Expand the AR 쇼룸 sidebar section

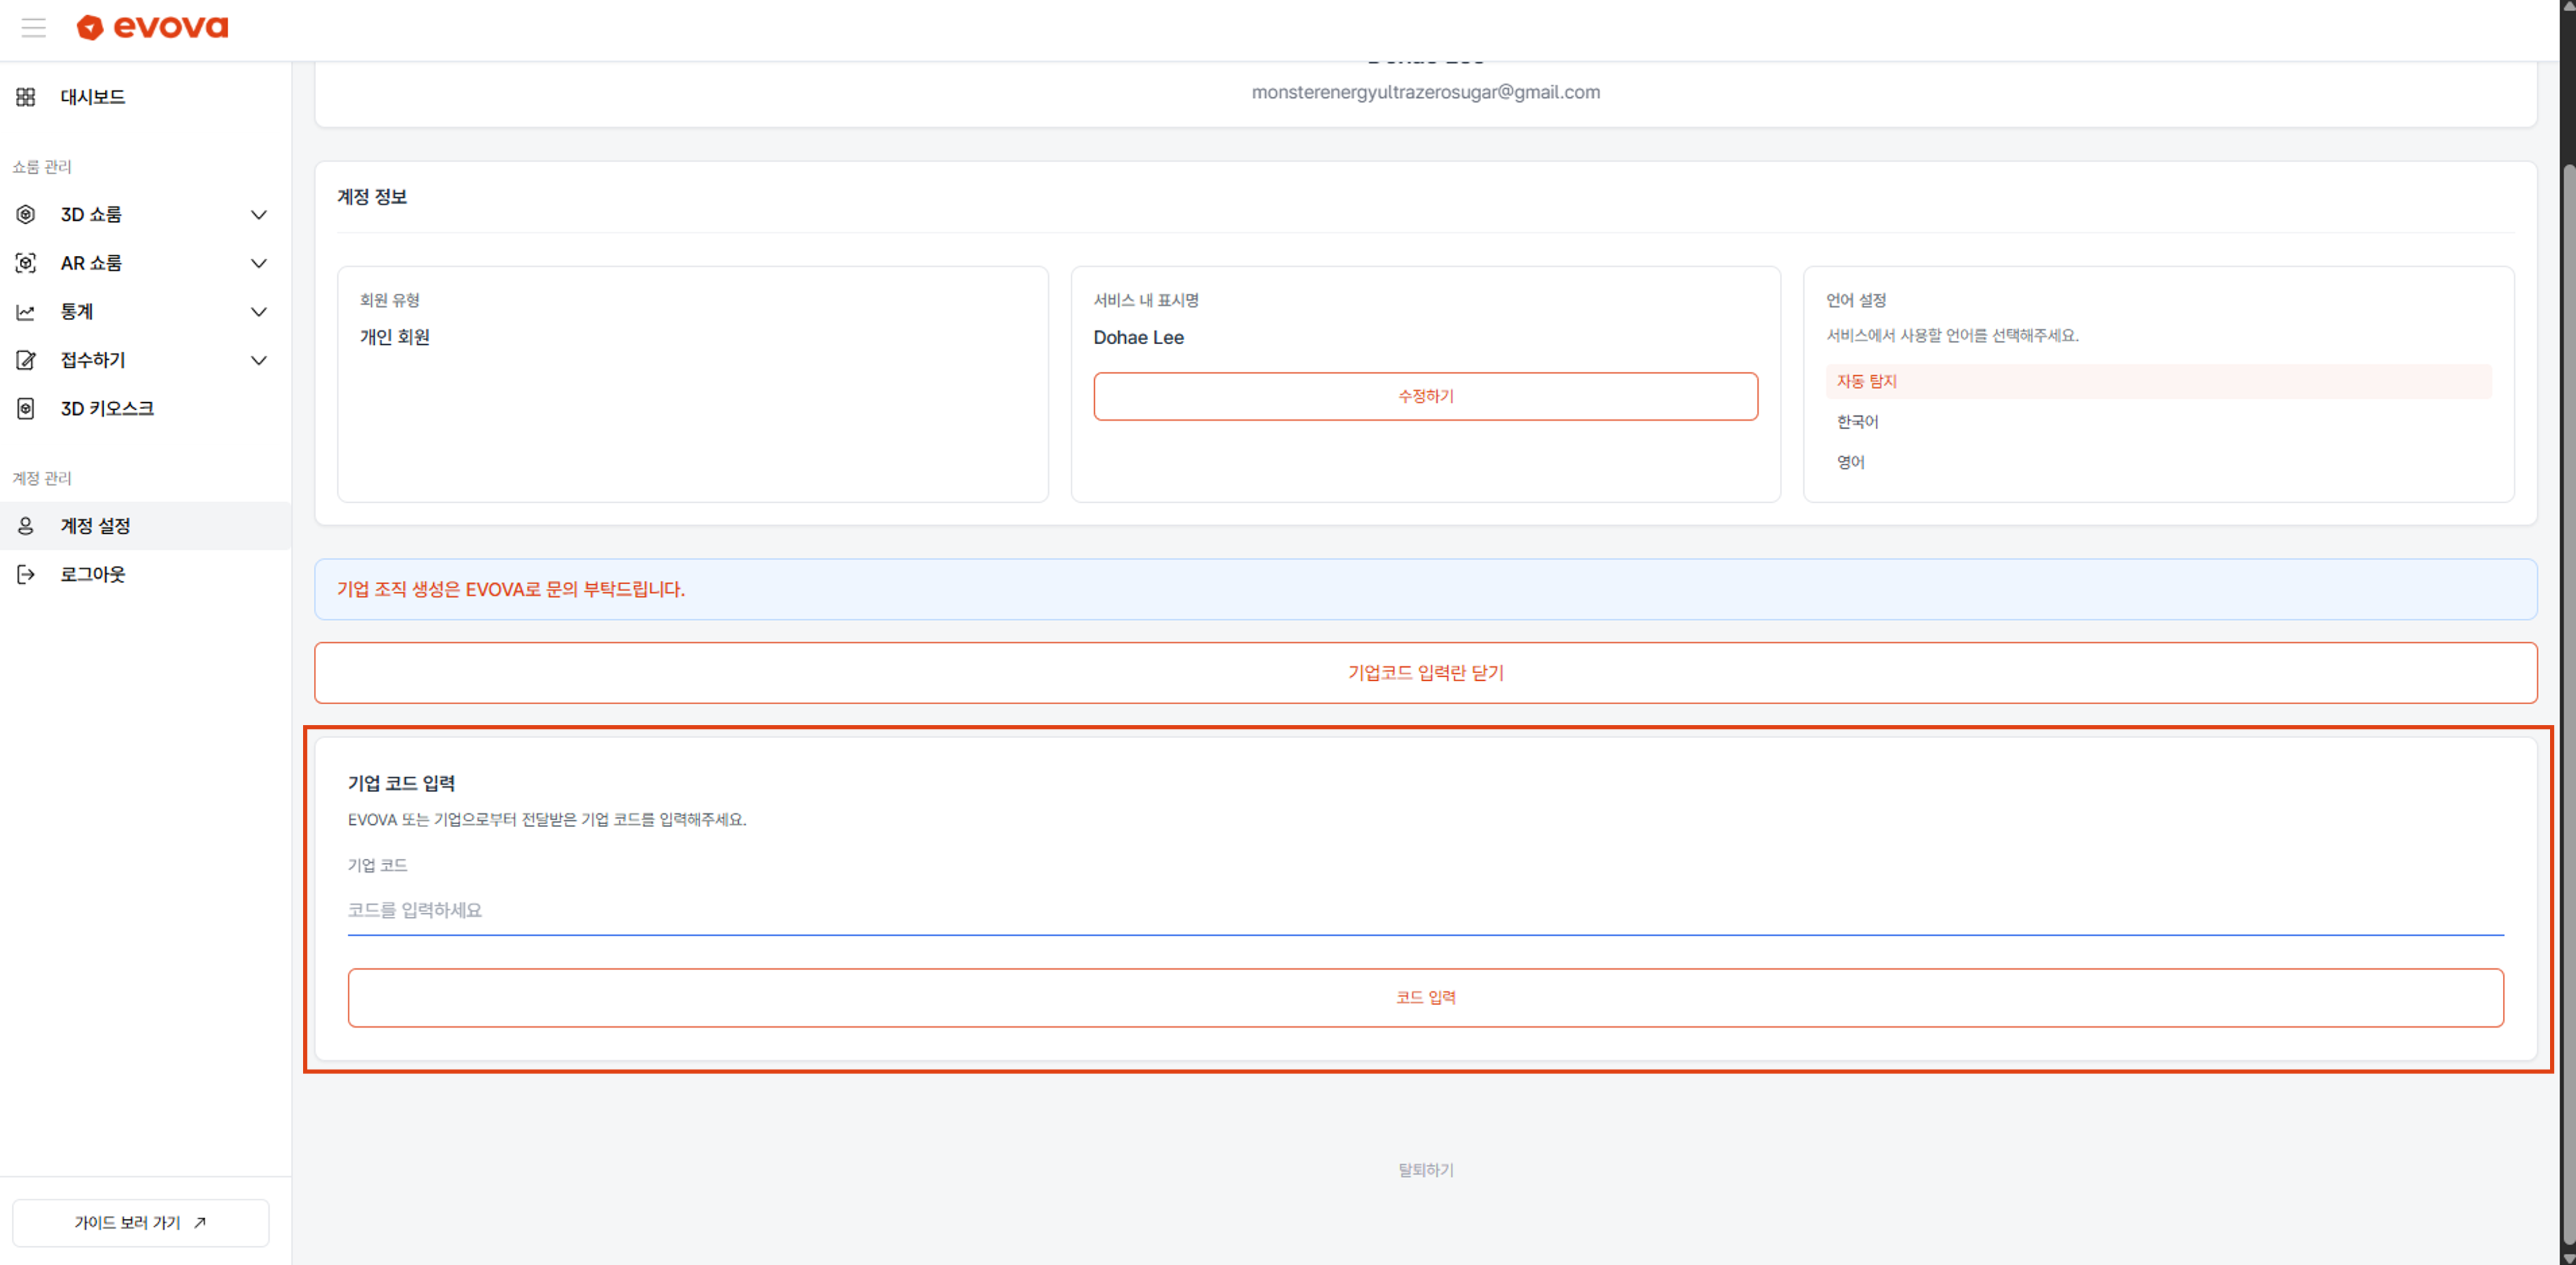pos(259,262)
